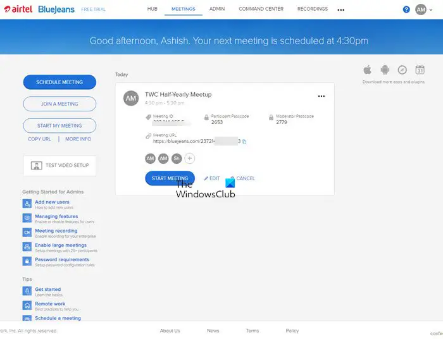This screenshot has width=443, height=339.
Task: Click the airtel BlueJeans logo
Action: click(x=39, y=9)
